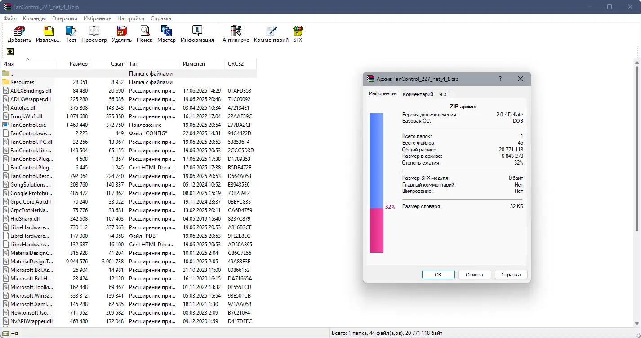Click the Добавить toolbar icon
This screenshot has height=338, width=641.
[x=19, y=34]
